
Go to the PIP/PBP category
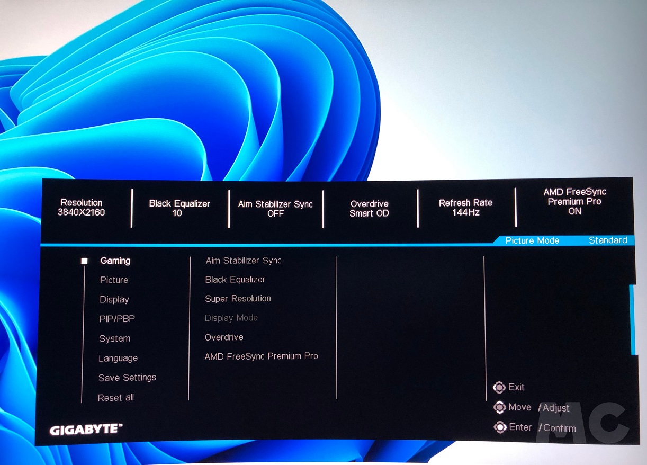[x=113, y=319]
